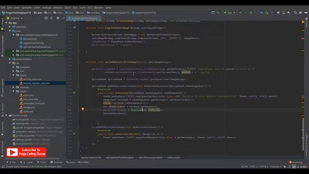
Task: Open the AVD Manager icon
Action: click(283, 13)
